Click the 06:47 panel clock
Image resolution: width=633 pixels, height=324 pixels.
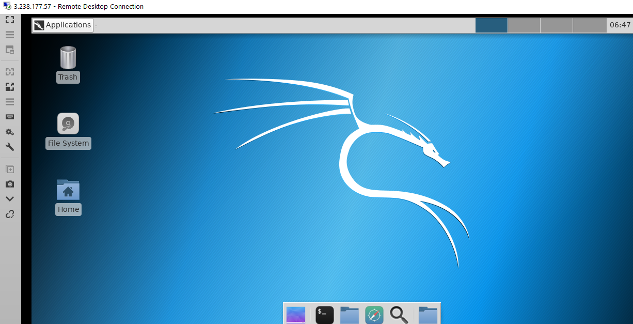[x=620, y=25]
